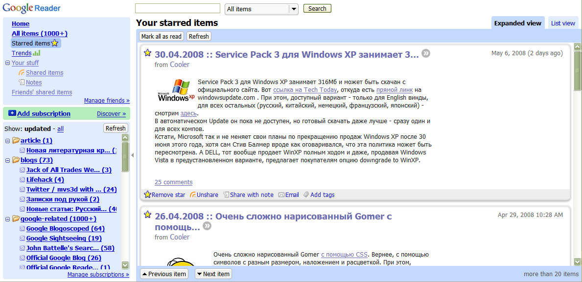Click the google-related folder icon
The height and width of the screenshot is (282, 582).
pos(16,218)
